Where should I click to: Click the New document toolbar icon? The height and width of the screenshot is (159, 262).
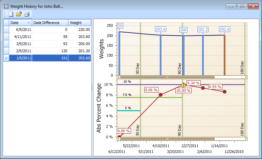tap(11, 14)
